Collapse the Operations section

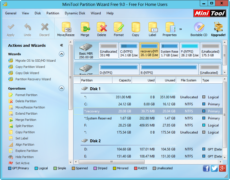coord(61,88)
